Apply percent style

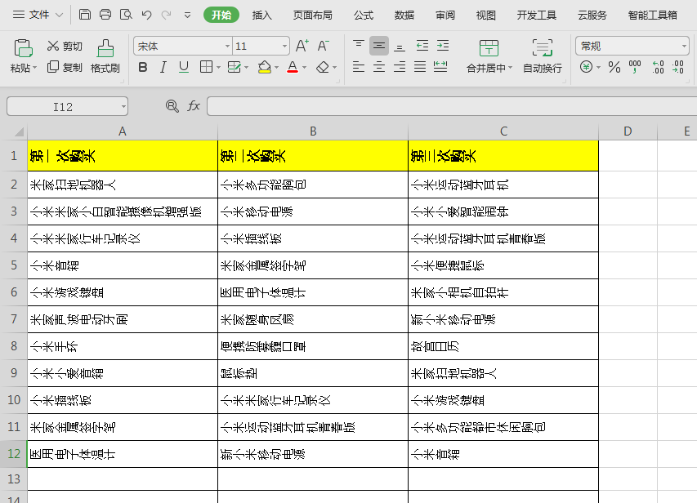coord(614,67)
